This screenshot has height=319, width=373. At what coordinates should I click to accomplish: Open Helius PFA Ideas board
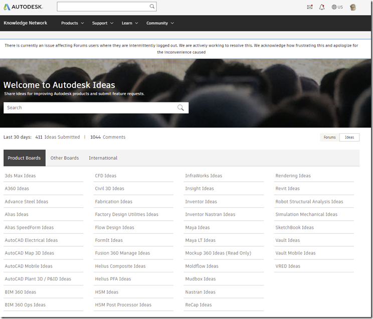point(113,279)
